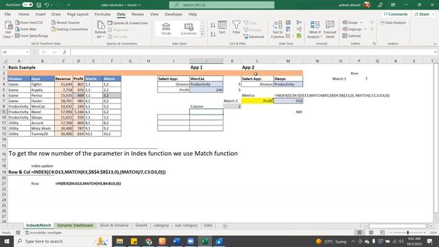Screen dimensions: 439x247
Task: Click the Insert Function fx icon
Action: point(64,52)
